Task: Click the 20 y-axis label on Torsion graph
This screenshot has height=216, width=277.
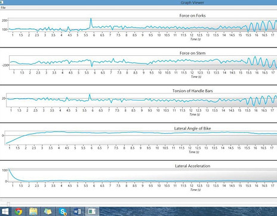Action: [4, 98]
